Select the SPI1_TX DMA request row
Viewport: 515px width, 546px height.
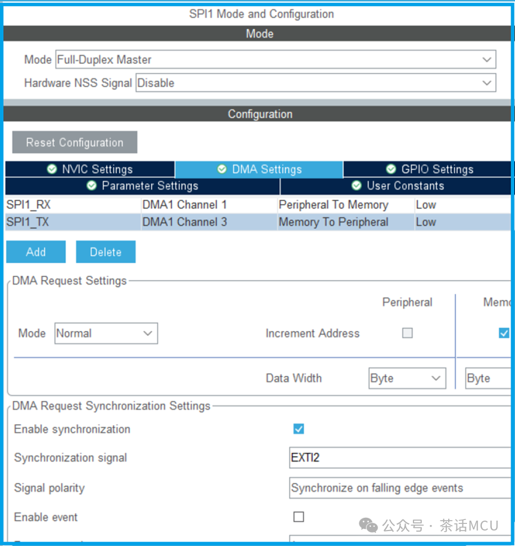pos(72,222)
